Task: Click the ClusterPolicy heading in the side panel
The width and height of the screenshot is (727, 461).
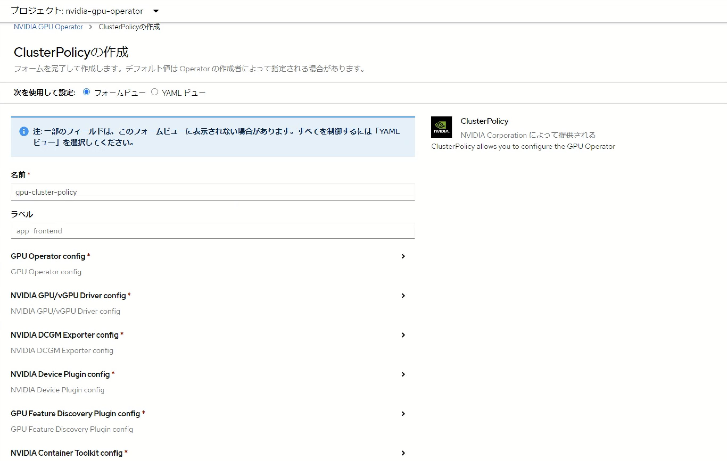Action: [x=484, y=121]
